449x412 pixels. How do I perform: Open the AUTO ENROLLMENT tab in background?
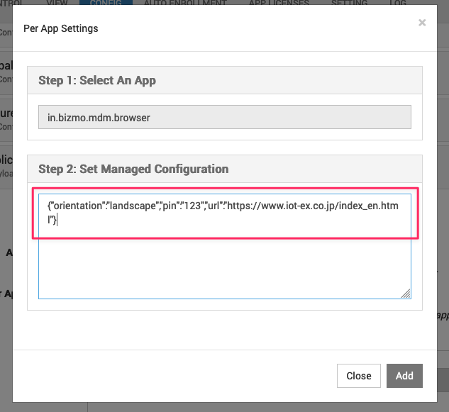tap(185, 2)
